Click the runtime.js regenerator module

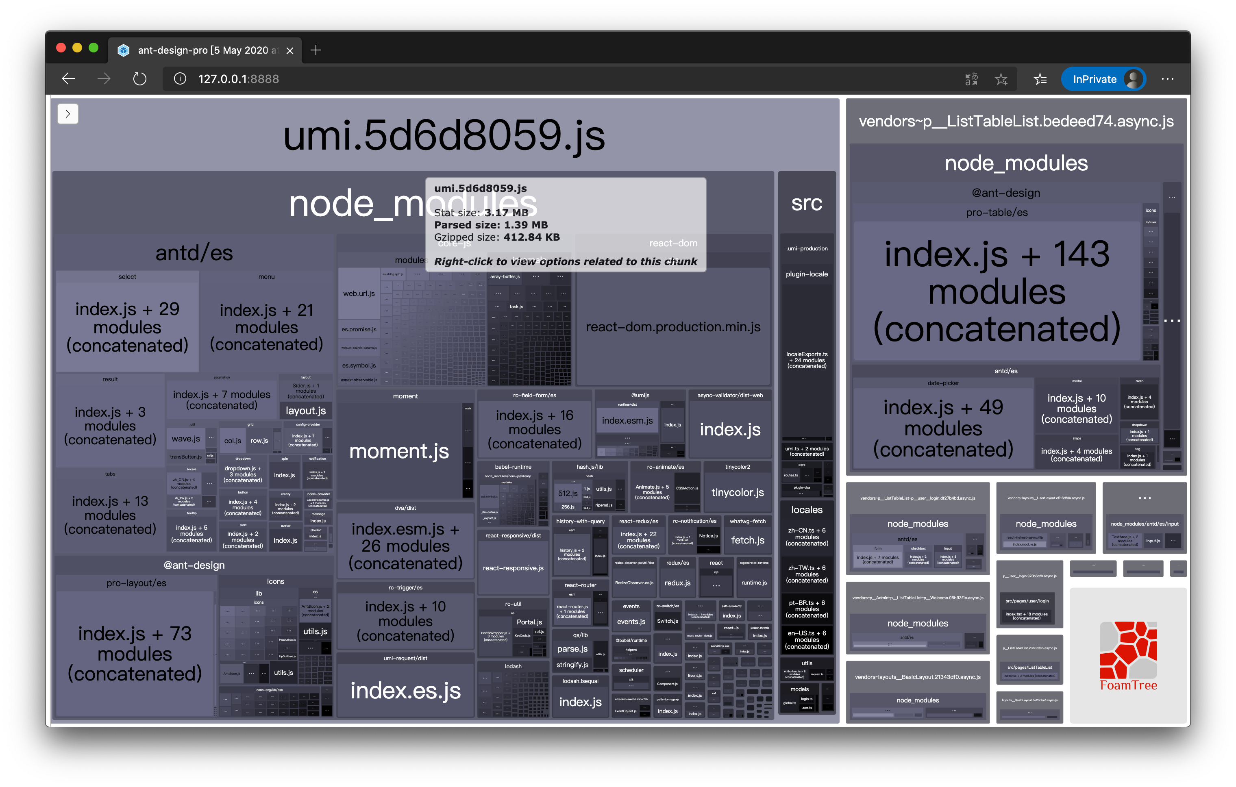pyautogui.click(x=754, y=583)
